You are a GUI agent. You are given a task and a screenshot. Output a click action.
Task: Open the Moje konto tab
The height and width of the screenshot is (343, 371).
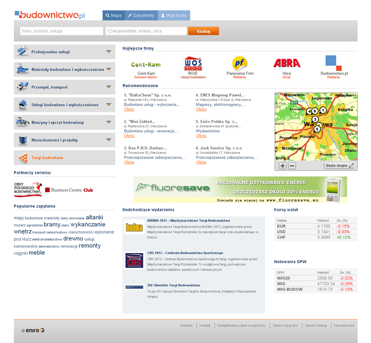click(174, 15)
